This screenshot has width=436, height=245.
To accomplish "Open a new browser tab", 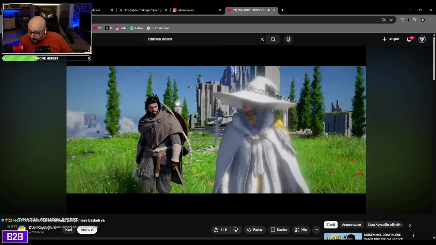I will [x=282, y=10].
